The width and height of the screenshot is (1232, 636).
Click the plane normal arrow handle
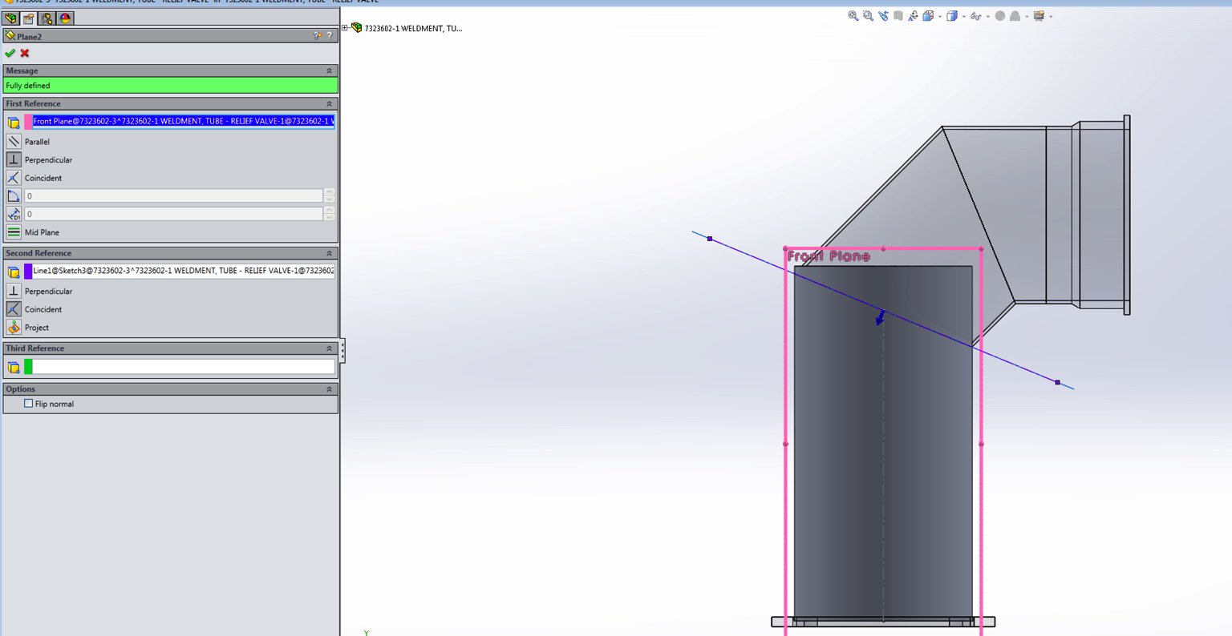[x=880, y=318]
